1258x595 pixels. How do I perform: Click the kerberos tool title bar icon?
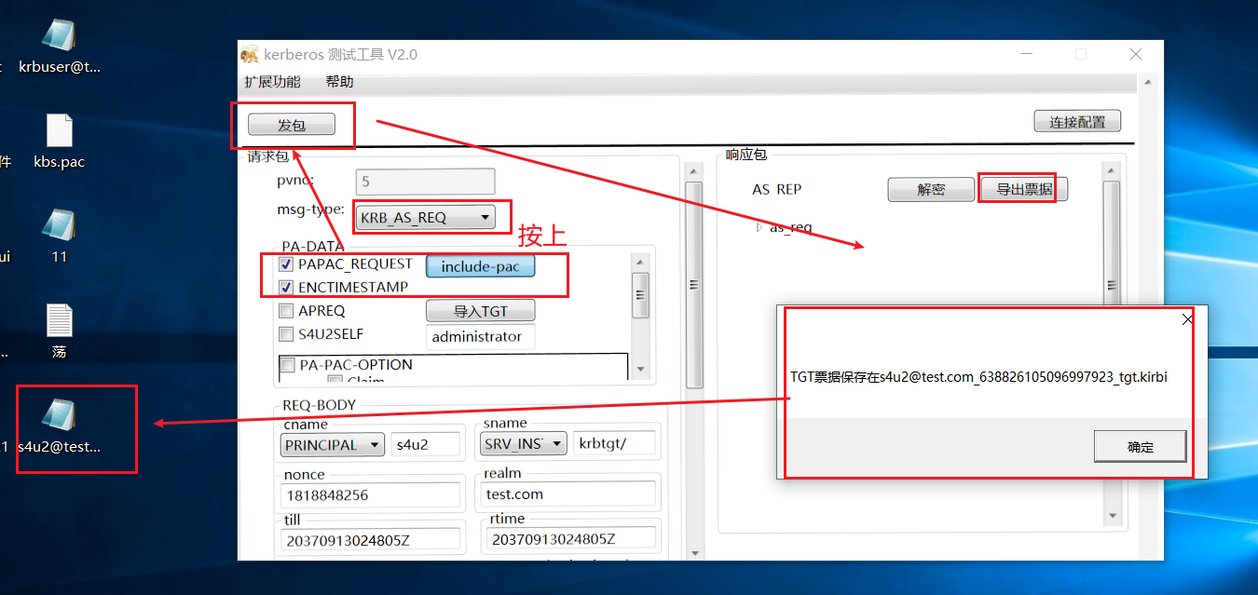(250, 54)
